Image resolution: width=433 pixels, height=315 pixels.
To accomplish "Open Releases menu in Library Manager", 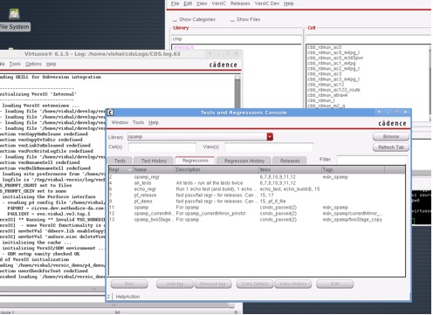I will pos(240,3).
